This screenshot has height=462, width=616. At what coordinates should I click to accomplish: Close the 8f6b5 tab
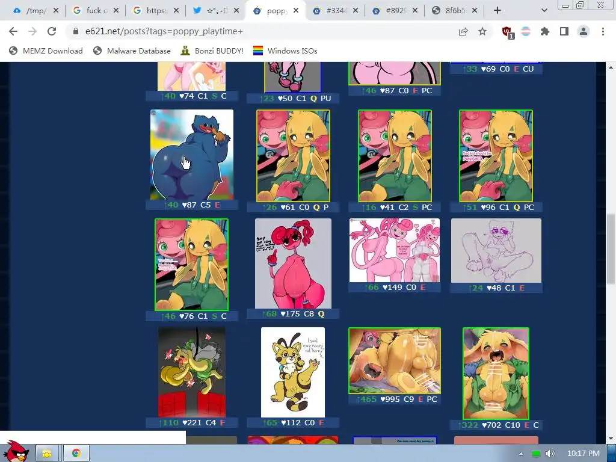click(x=475, y=11)
